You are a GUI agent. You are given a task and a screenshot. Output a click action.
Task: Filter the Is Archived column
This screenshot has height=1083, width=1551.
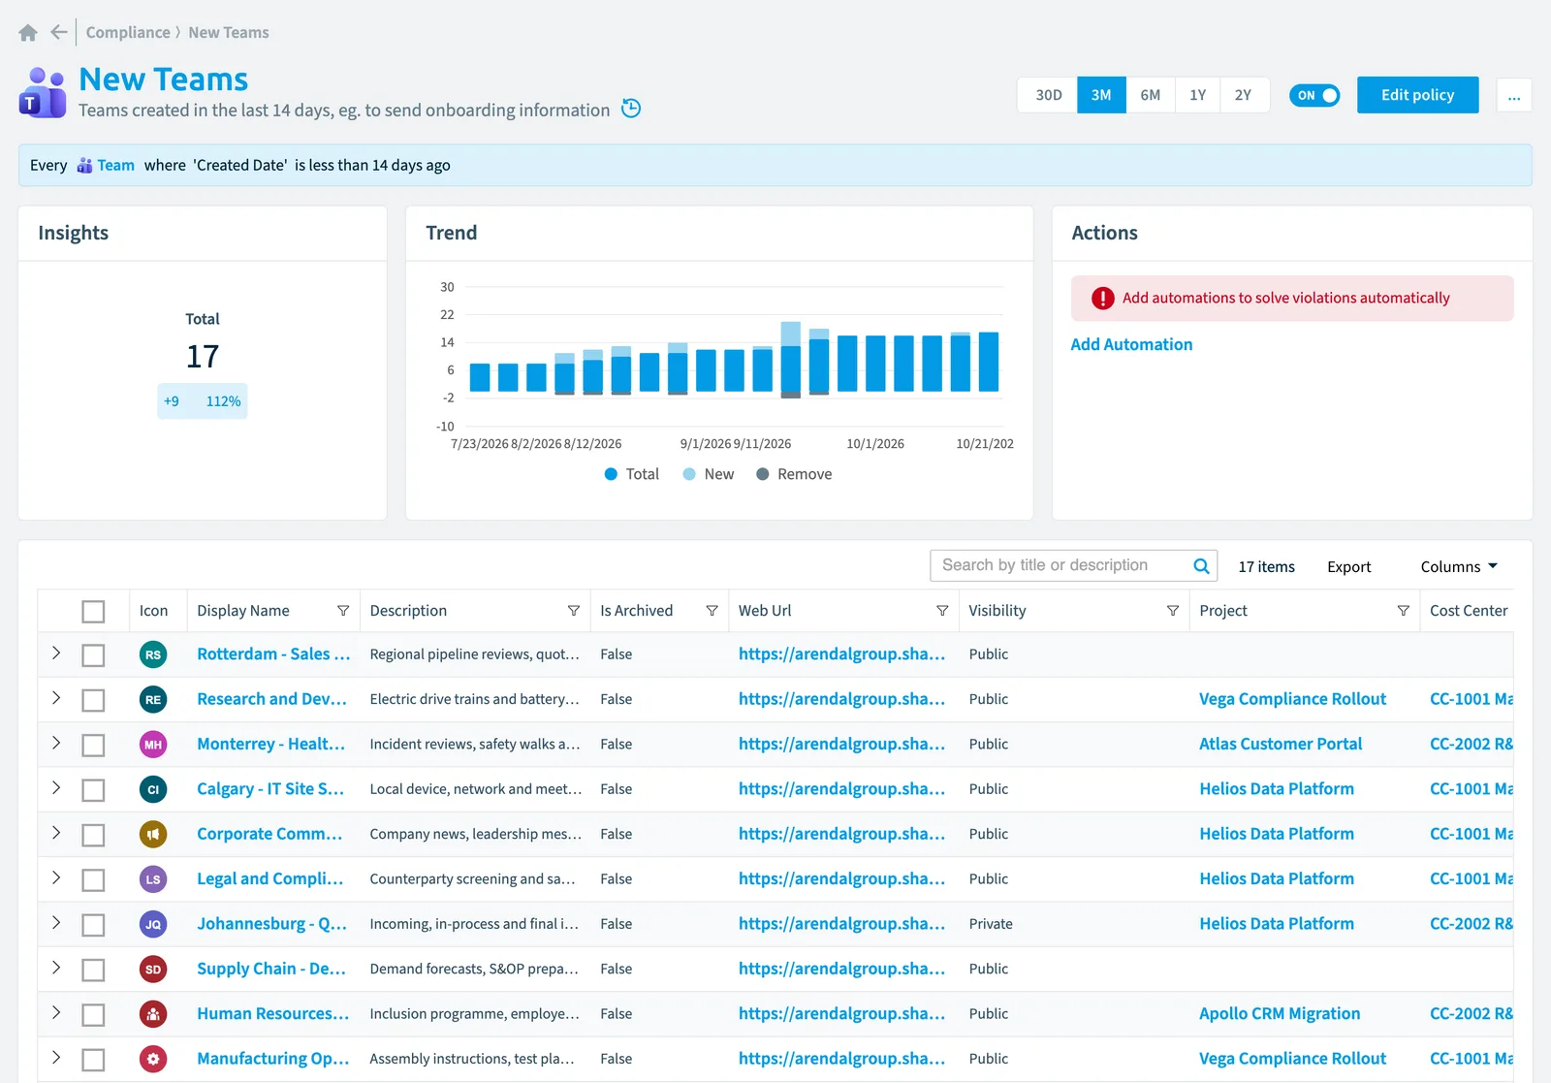712,611
